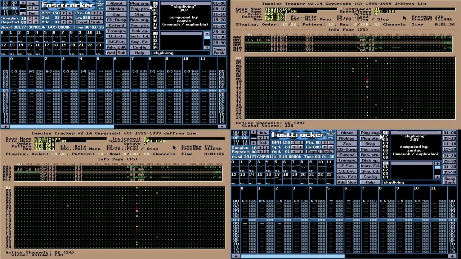
Task: Toggle channel 11 scope in upper FastTracker
Action: (x=100, y=37)
